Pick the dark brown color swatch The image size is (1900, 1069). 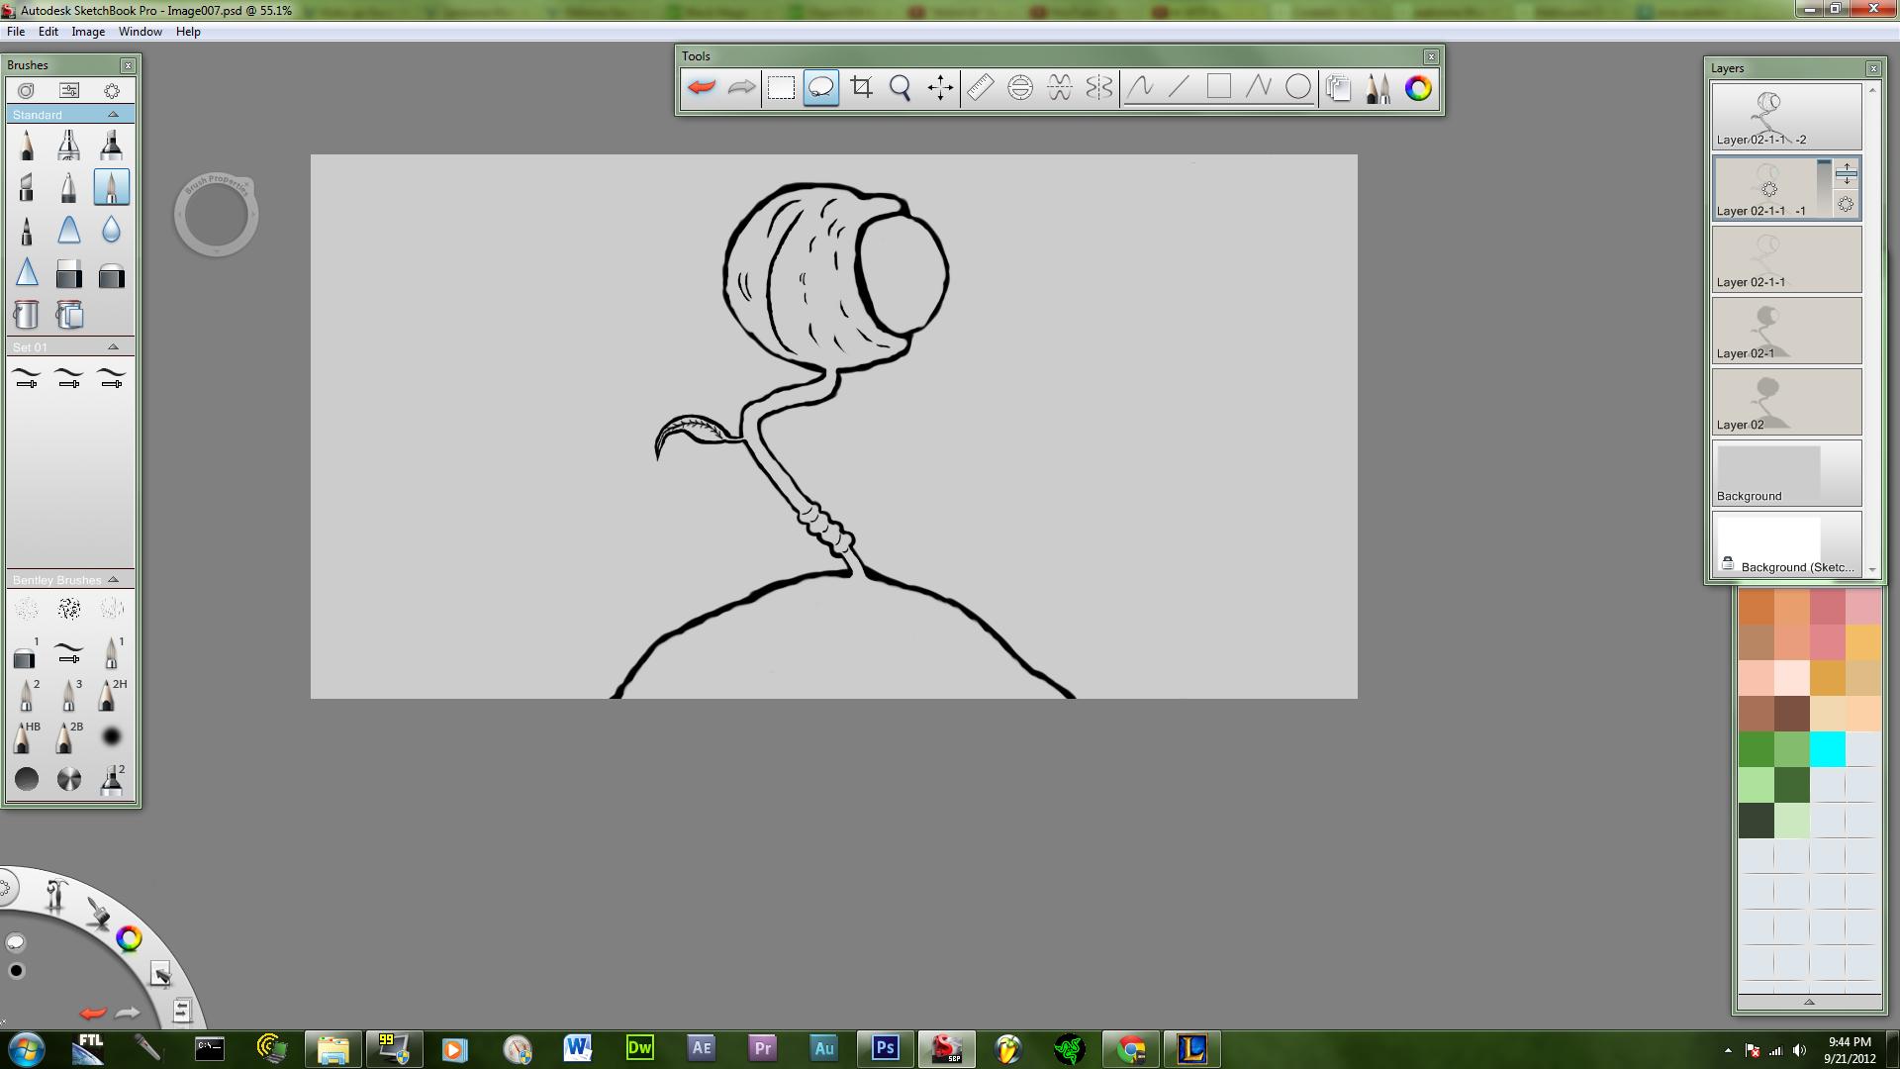pyautogui.click(x=1792, y=714)
